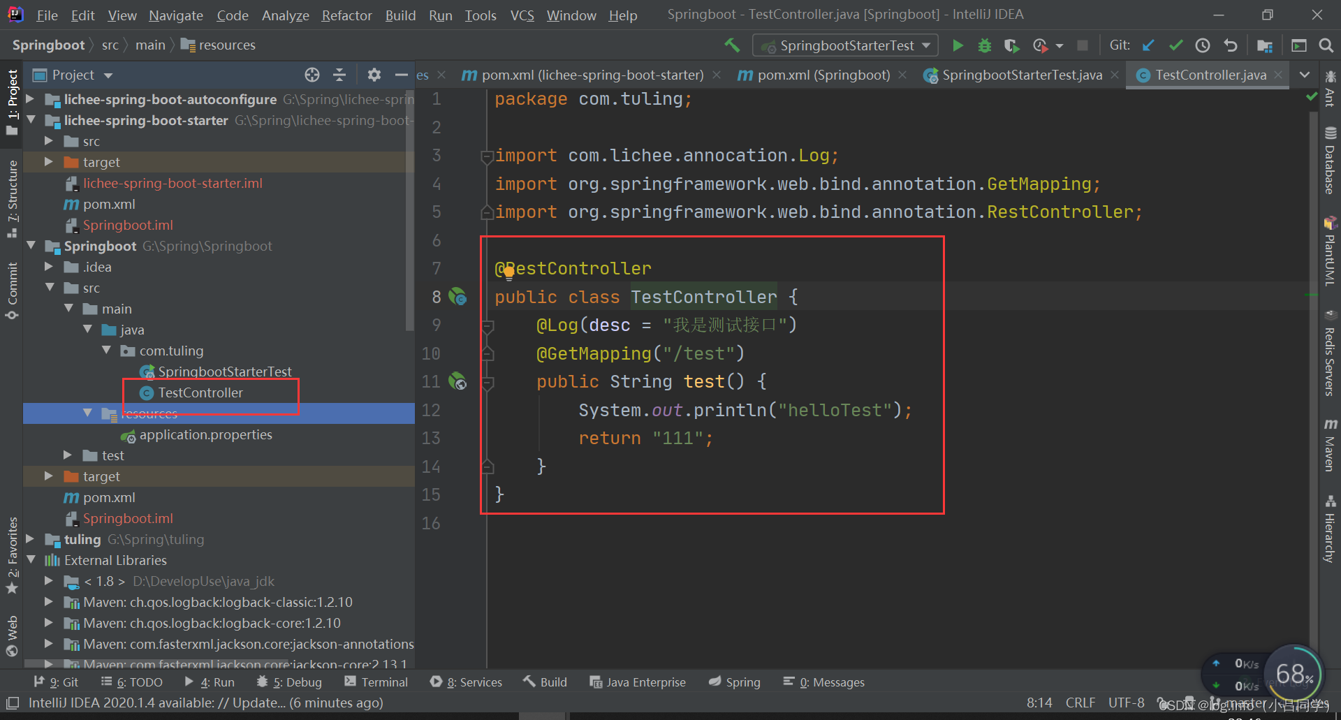1341x720 pixels.
Task: Click the Build project hammer icon
Action: pyautogui.click(x=732, y=45)
